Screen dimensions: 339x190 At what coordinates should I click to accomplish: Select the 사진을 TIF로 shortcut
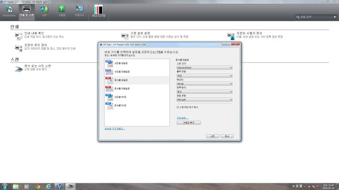[137, 97]
